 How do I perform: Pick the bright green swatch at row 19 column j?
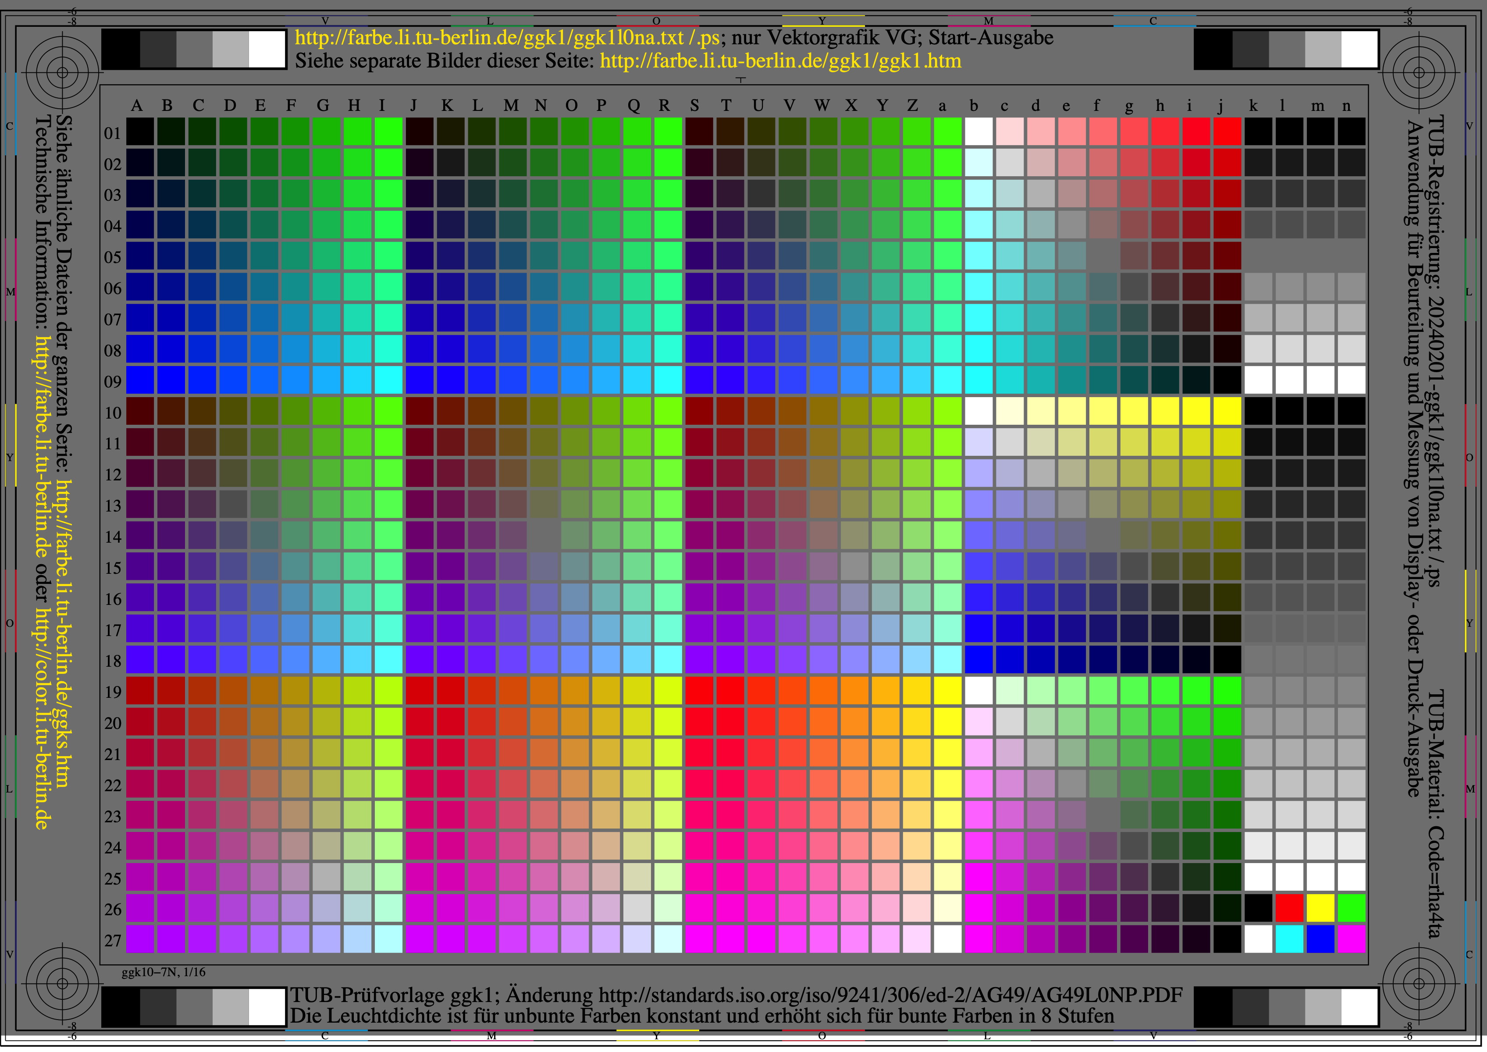pos(1227,691)
